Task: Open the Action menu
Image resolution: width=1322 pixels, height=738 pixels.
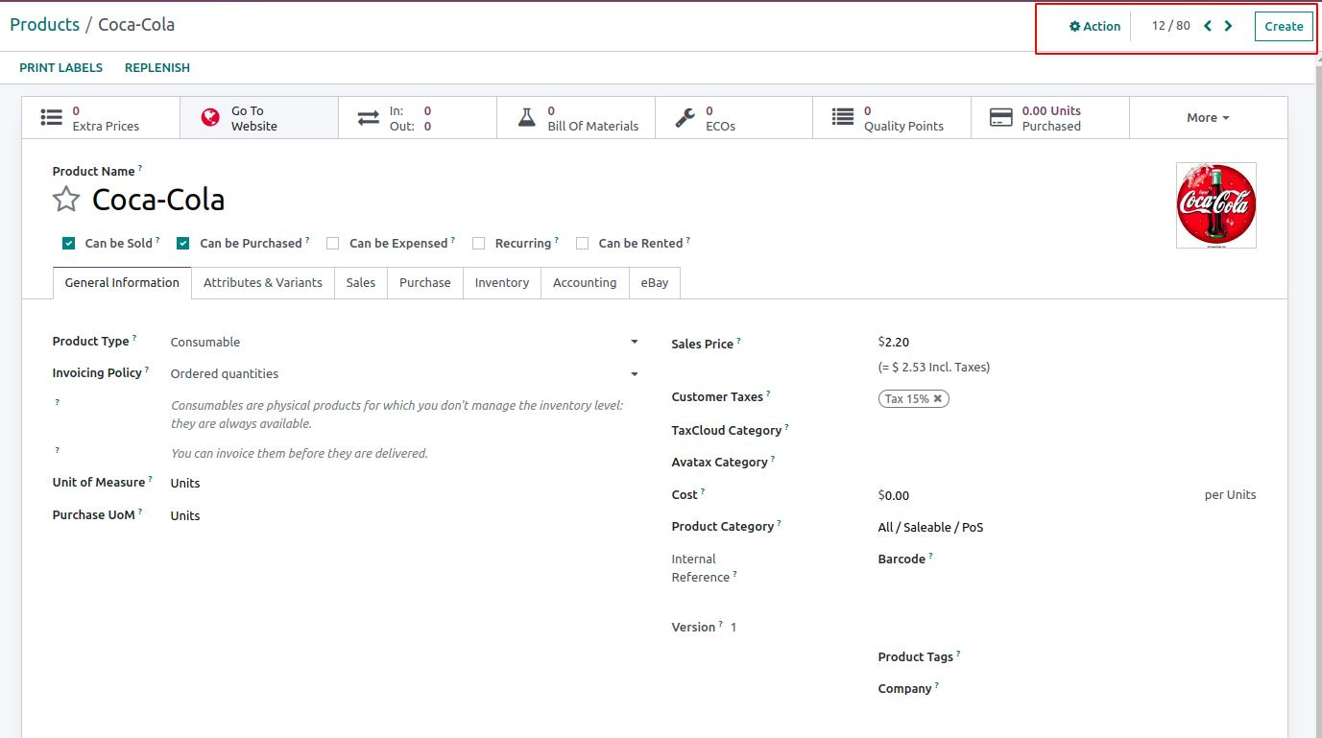Action: pyautogui.click(x=1094, y=26)
